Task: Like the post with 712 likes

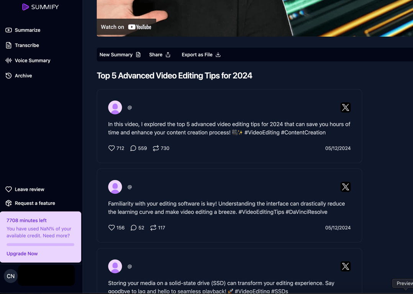Action: coord(112,148)
